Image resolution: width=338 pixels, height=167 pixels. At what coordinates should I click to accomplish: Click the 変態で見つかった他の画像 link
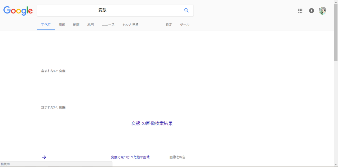tap(130, 157)
